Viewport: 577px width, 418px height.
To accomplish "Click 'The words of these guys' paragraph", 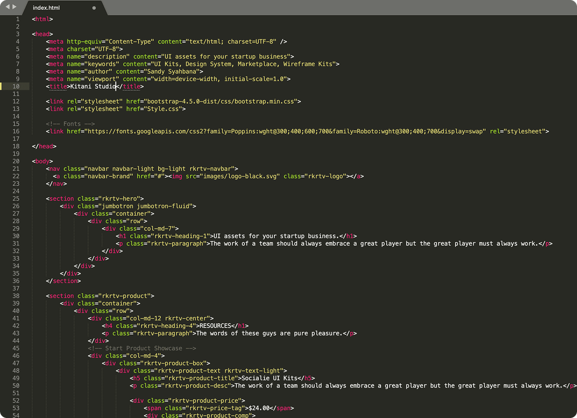I will (269, 334).
